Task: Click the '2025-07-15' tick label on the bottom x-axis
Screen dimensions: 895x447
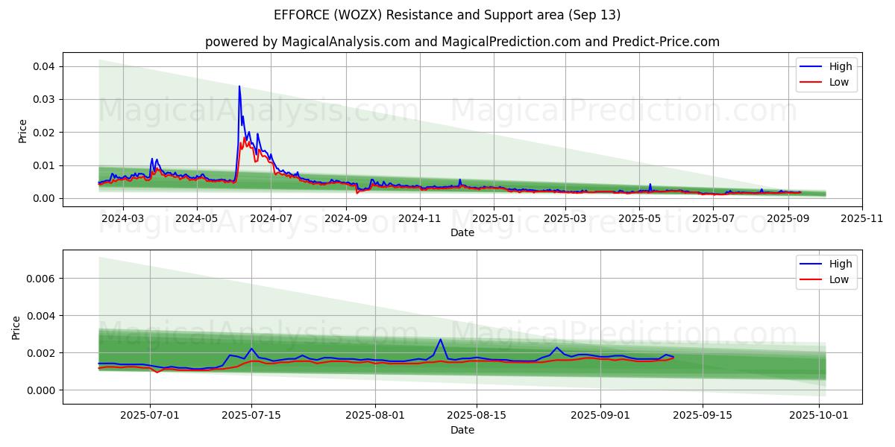Action: (251, 416)
